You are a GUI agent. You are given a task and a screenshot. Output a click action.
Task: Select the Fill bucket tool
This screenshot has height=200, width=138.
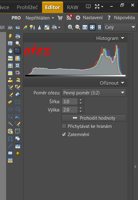coord(18,94)
